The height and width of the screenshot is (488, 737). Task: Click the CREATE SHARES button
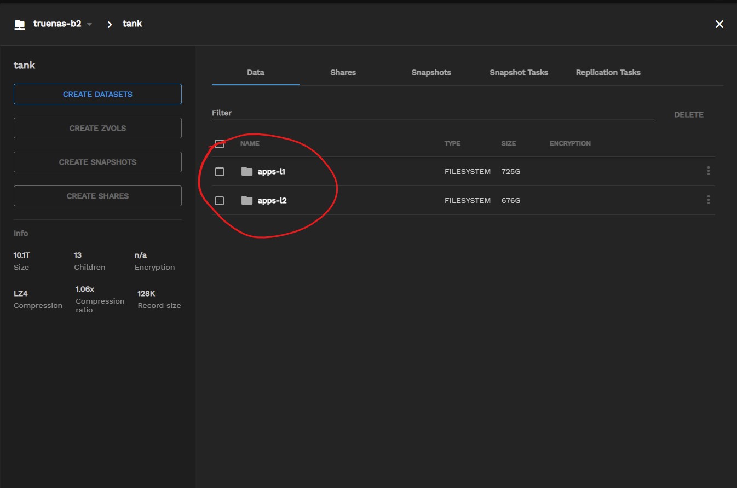(x=97, y=196)
